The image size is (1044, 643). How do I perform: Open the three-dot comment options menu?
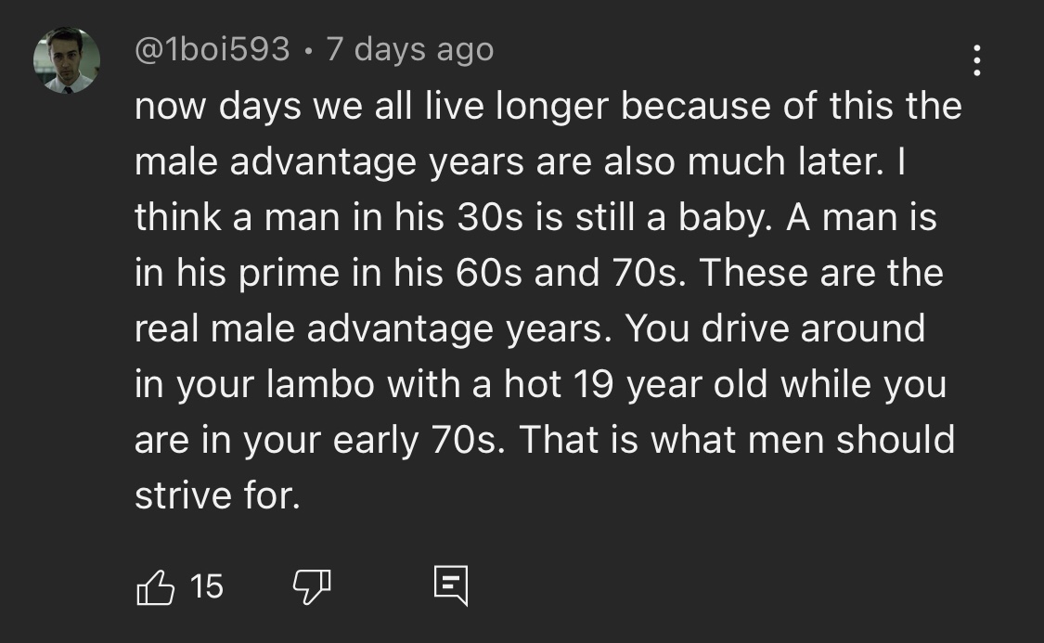click(x=976, y=60)
